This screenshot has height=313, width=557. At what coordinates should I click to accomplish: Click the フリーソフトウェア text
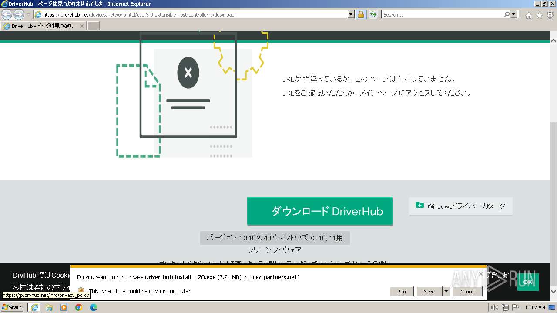(x=274, y=250)
